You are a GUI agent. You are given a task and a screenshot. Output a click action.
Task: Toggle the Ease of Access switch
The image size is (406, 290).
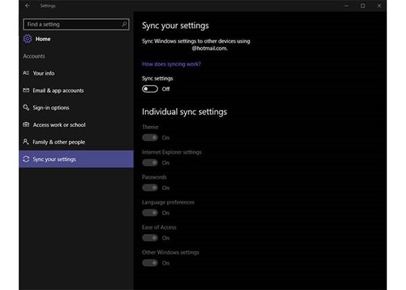(150, 237)
